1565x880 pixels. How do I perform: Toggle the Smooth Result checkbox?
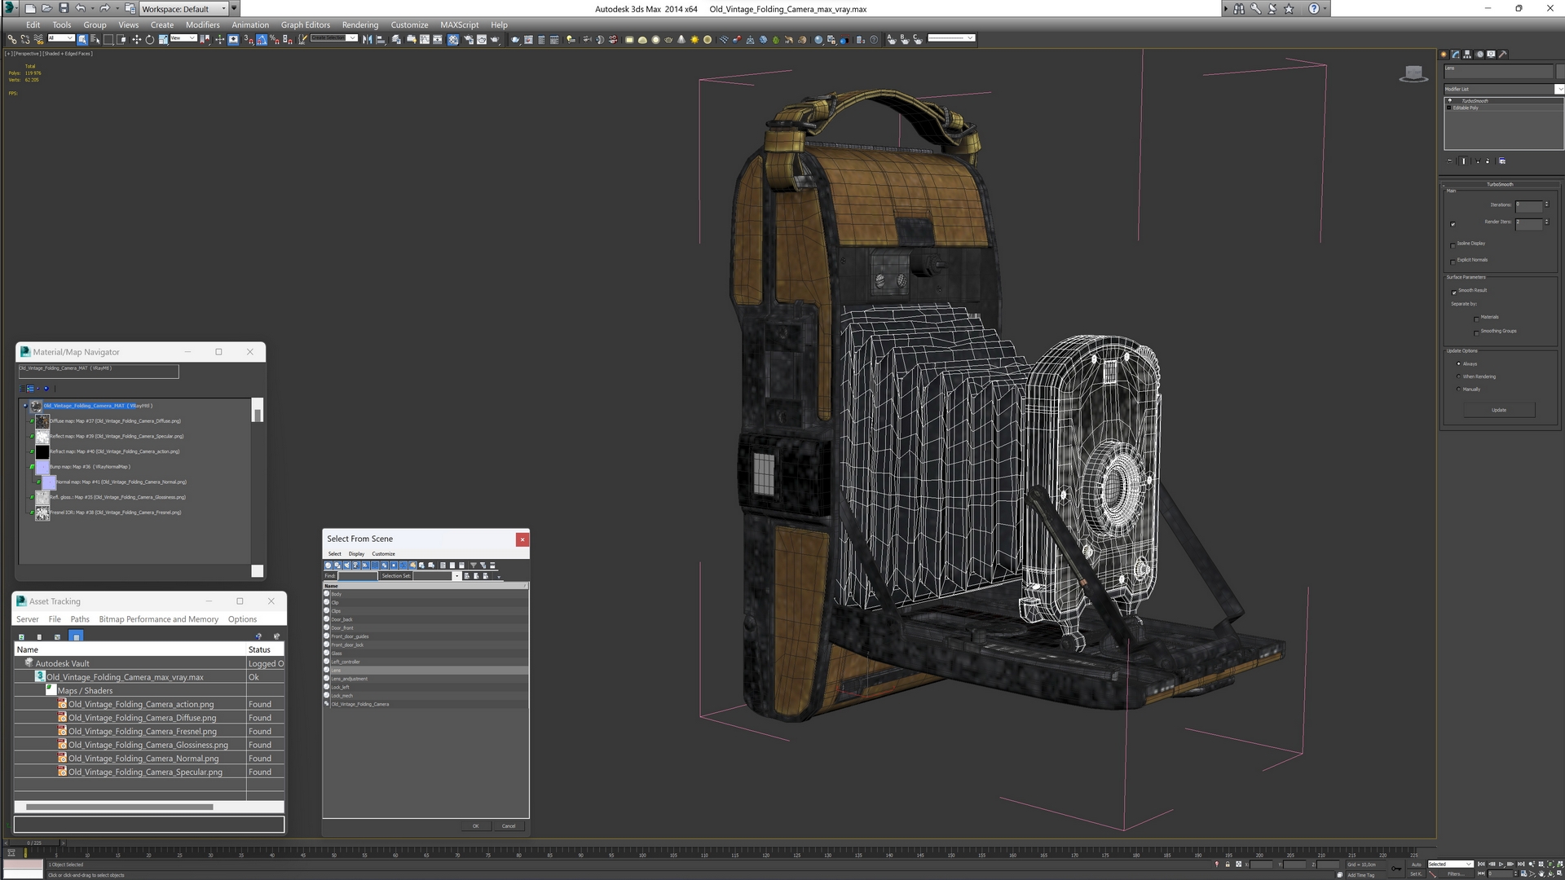click(1454, 293)
